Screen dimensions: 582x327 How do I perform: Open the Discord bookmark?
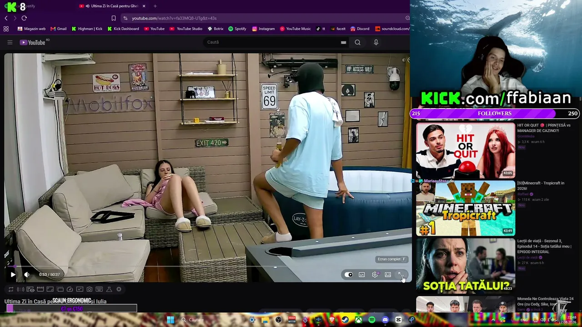click(360, 29)
